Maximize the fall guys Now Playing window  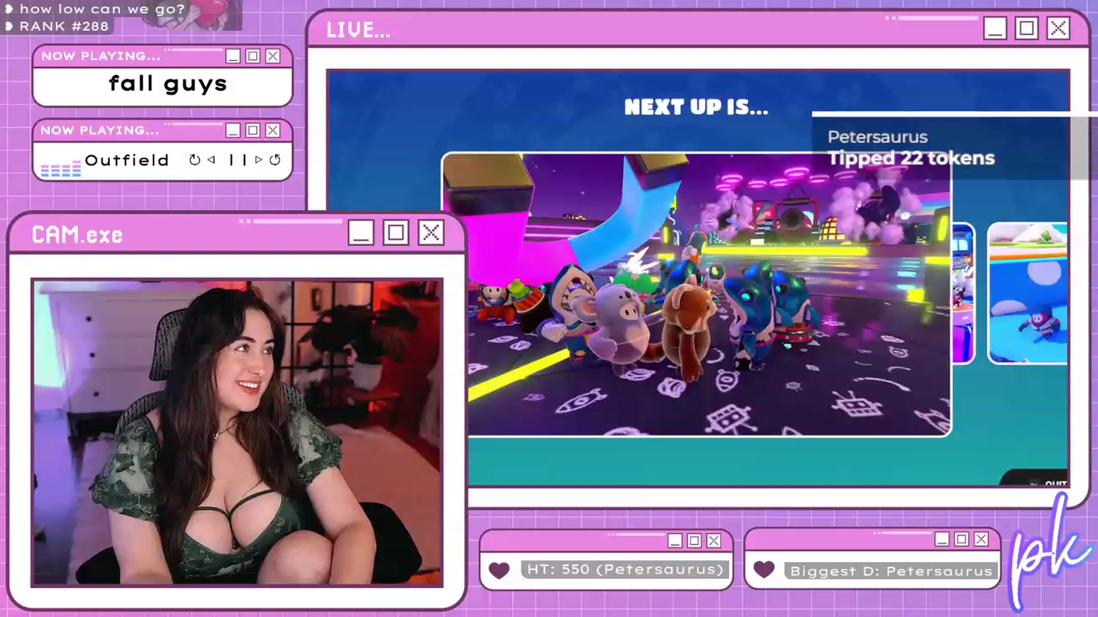(253, 56)
